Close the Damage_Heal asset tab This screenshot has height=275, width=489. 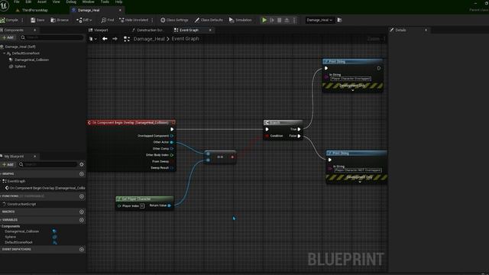point(120,10)
